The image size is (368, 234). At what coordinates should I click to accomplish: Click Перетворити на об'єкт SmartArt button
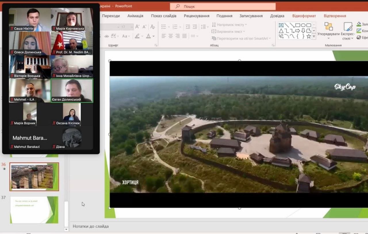[241, 38]
